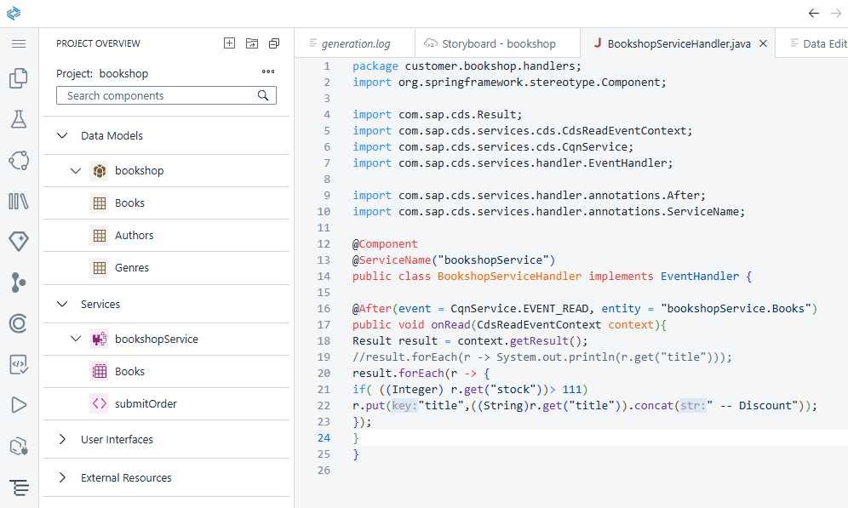
Task: Click the table icon beside Authors
Action: [99, 235]
